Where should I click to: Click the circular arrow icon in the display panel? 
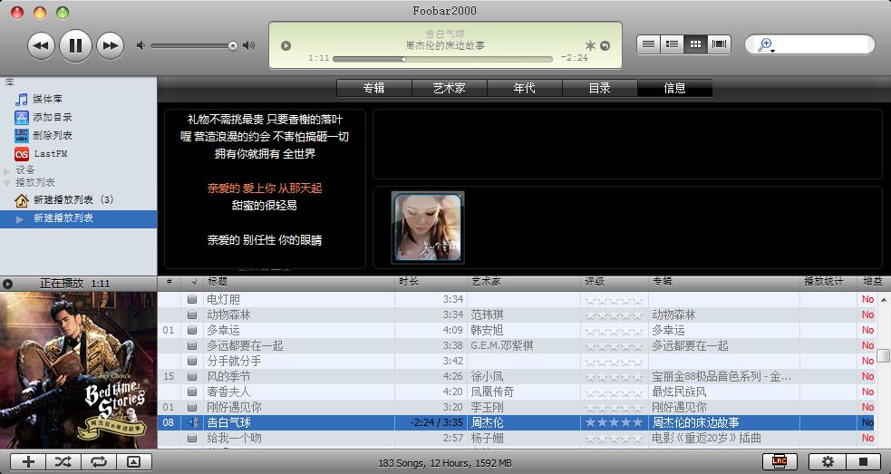605,46
